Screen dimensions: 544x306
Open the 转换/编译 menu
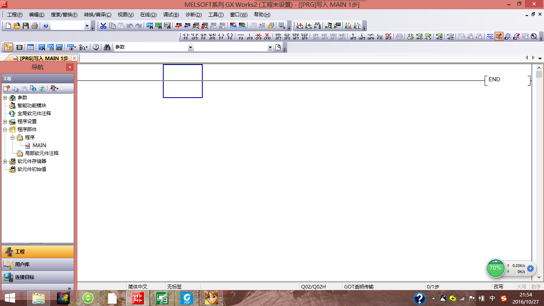click(97, 15)
